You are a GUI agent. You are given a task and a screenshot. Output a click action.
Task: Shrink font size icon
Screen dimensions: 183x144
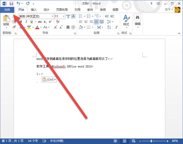coord(61,27)
